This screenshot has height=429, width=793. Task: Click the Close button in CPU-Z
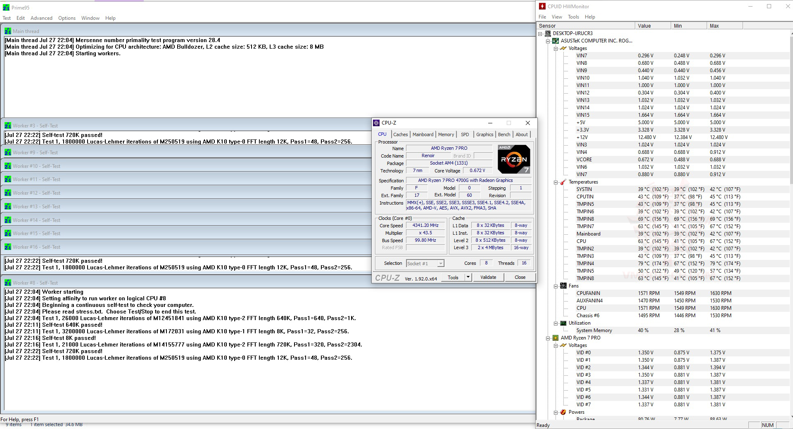pos(520,277)
